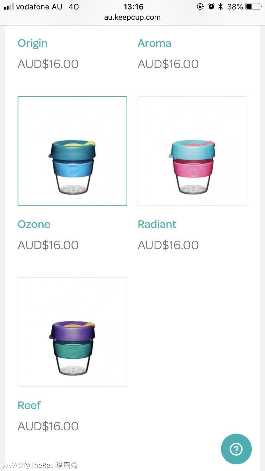Tap the 13:16 clock in status bar
The width and height of the screenshot is (265, 471).
click(x=133, y=7)
